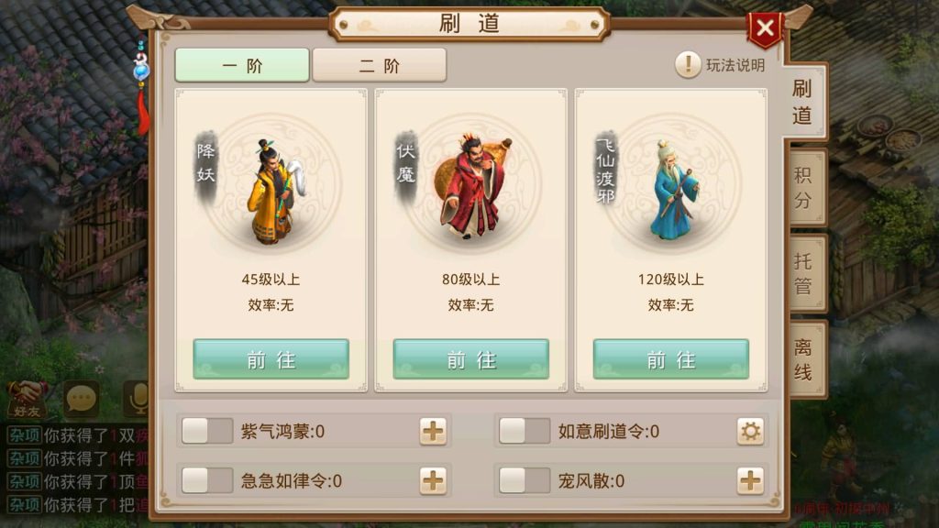Add 宠风散 with the plus icon

coord(750,480)
